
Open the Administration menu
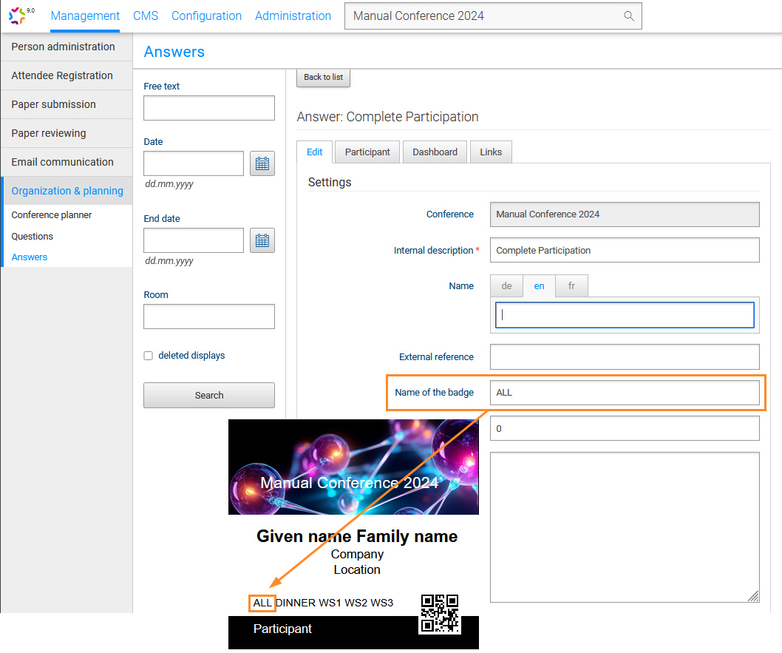point(293,16)
